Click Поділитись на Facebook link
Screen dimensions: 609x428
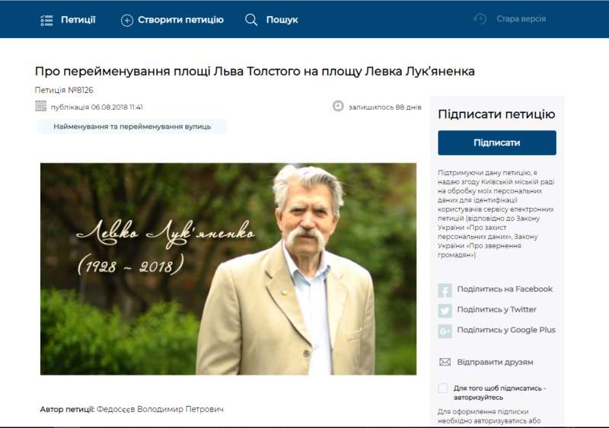click(505, 289)
